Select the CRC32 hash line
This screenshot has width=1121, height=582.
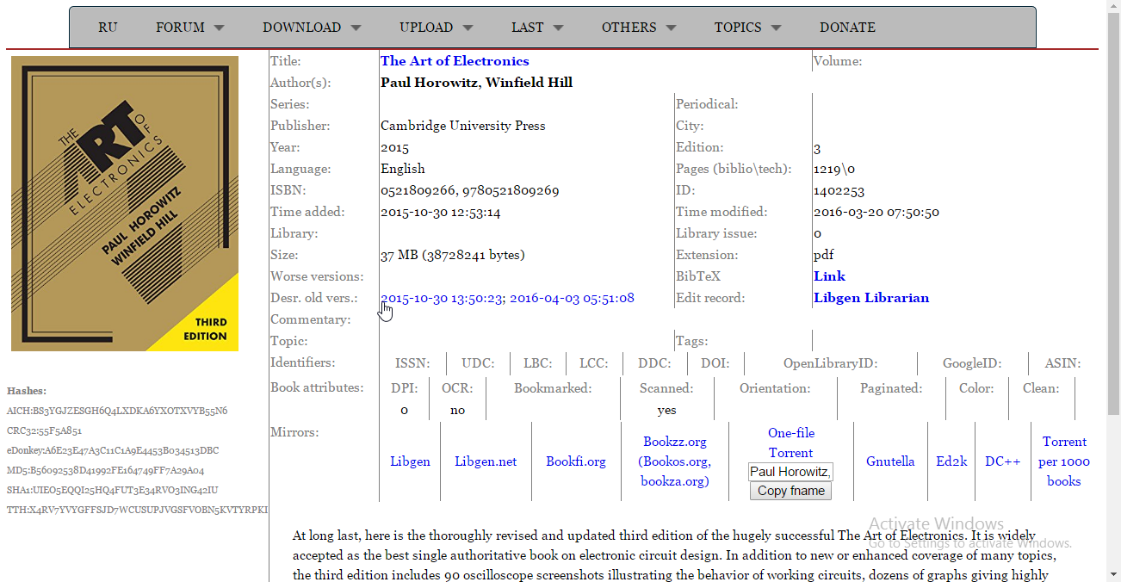point(44,430)
